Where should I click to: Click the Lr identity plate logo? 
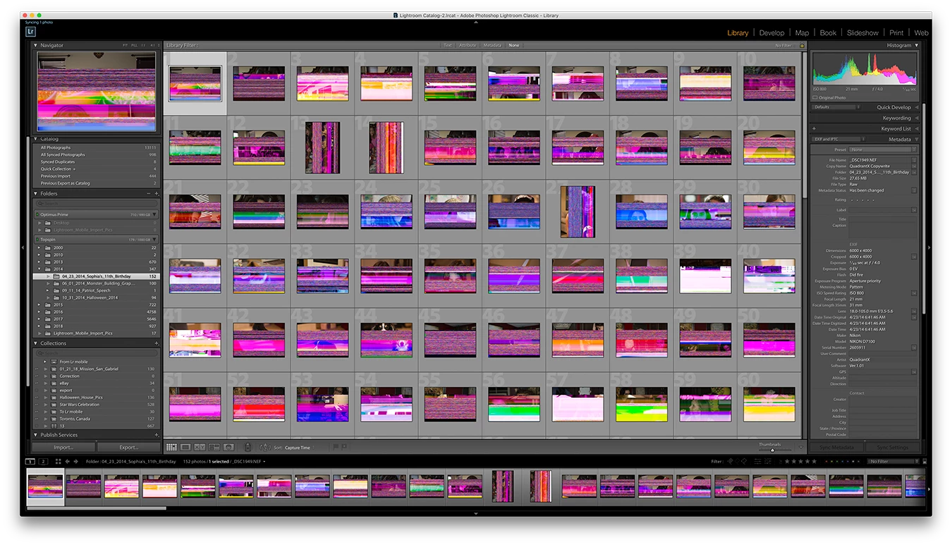point(30,31)
